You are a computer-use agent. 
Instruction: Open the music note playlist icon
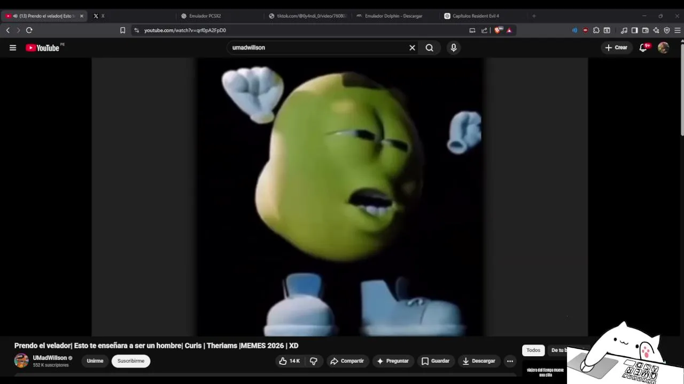pos(624,30)
